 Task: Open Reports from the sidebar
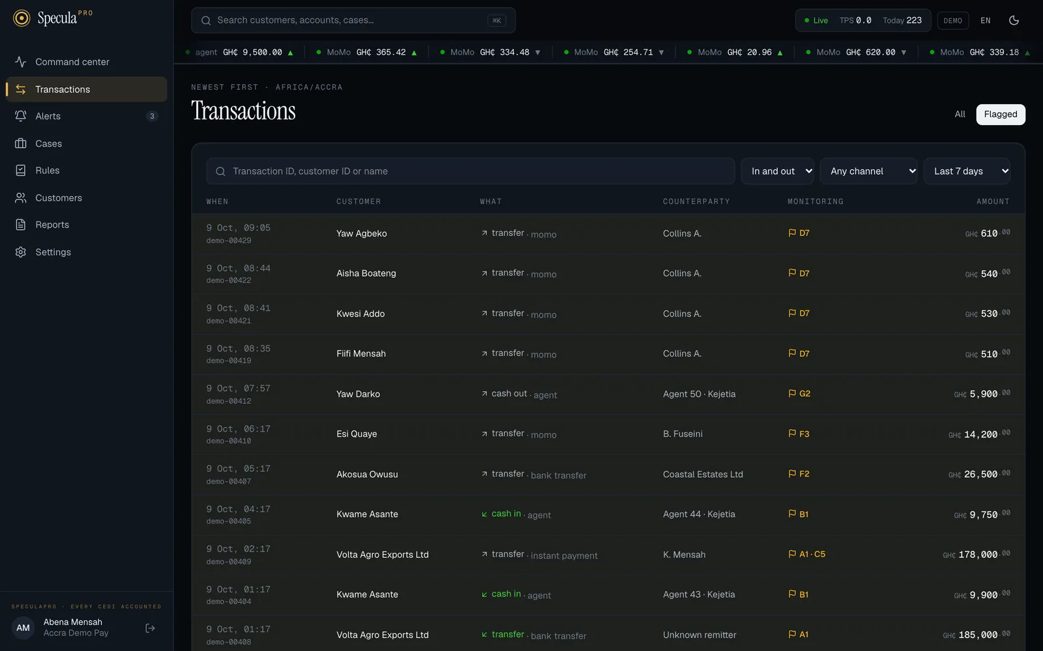pyautogui.click(x=86, y=225)
